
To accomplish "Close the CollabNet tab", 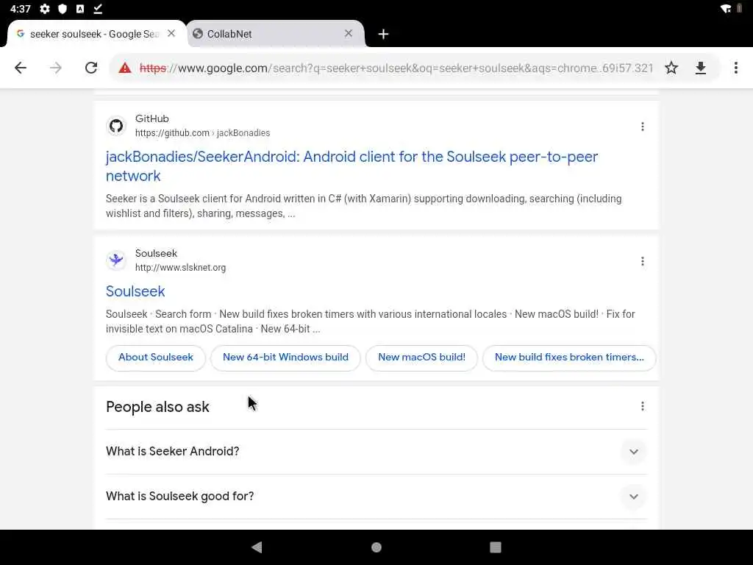I will pos(349,34).
